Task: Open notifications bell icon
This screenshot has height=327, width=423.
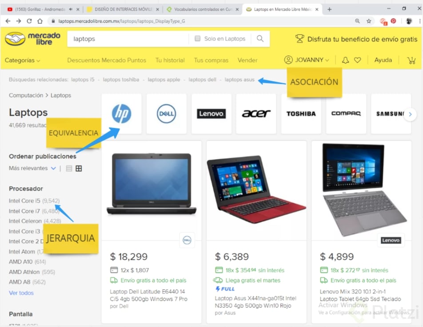Action: point(345,60)
